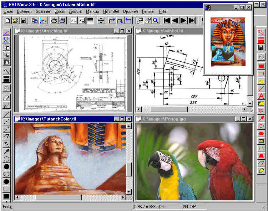Open the Fenster menu
268x211 pixels.
[x=148, y=11]
